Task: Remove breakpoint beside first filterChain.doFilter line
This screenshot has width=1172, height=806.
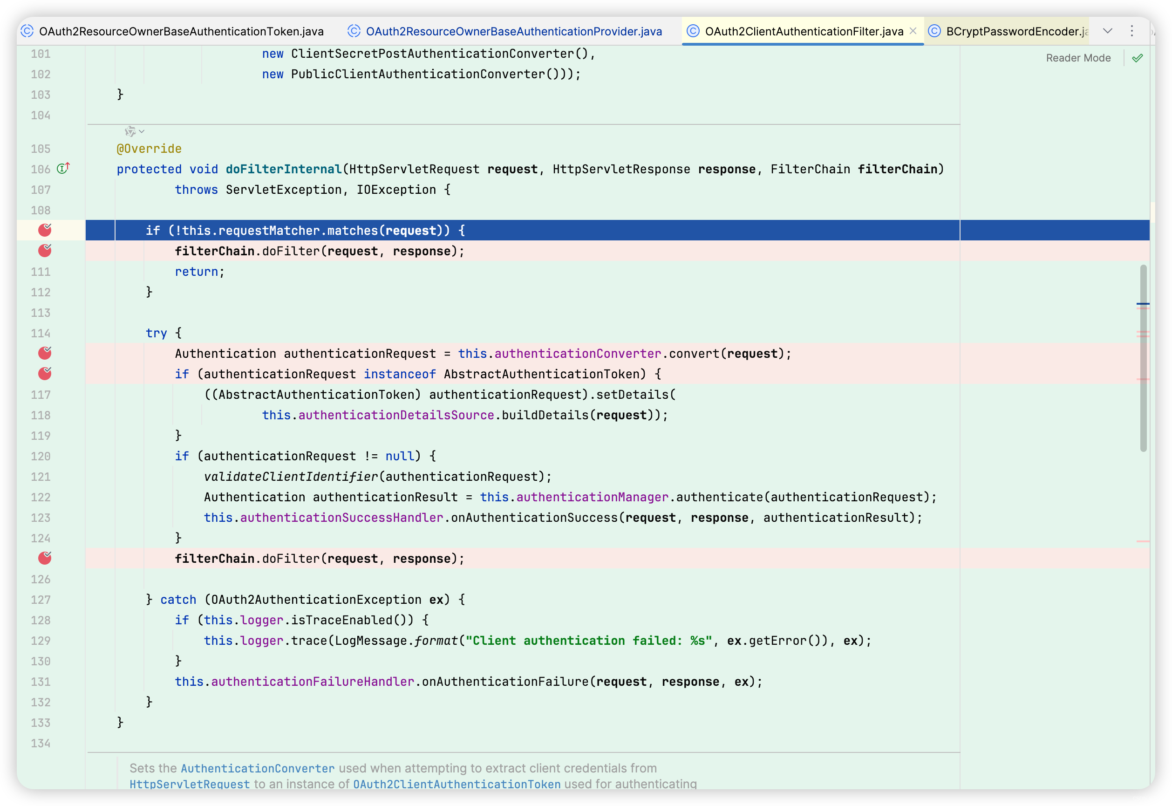Action: 45,251
